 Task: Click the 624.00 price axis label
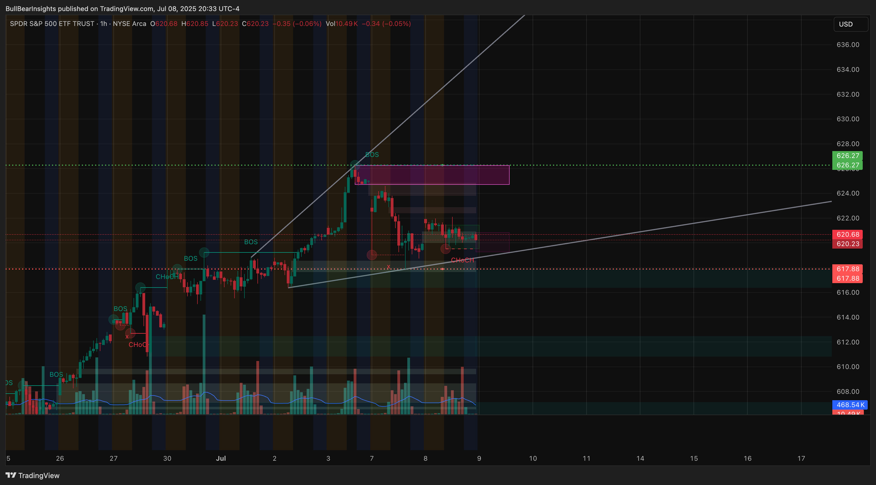(848, 193)
